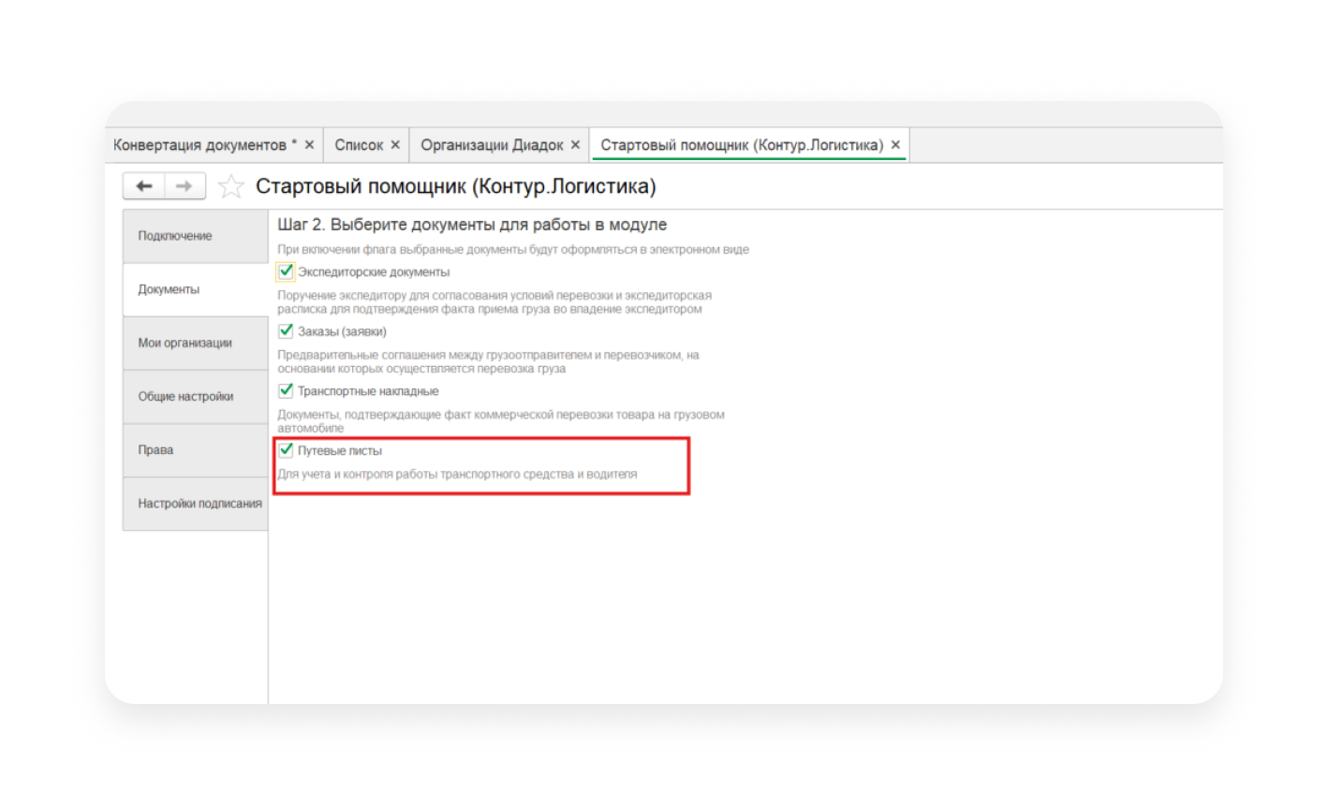
Task: Open the Права section
Action: click(195, 450)
